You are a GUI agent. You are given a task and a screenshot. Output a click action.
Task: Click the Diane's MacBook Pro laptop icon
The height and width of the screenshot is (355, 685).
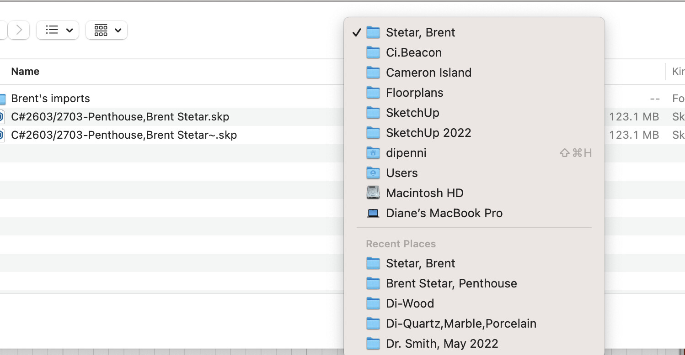[373, 213]
